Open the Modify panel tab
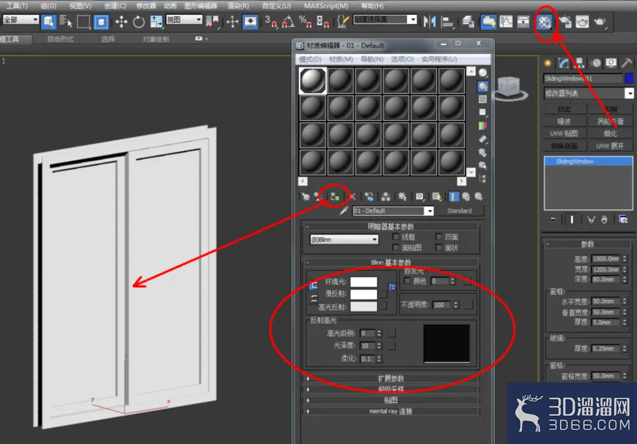This screenshot has height=444, width=637. pos(564,63)
